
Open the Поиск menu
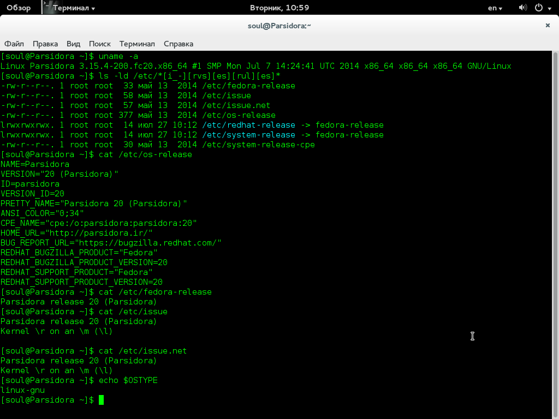100,44
